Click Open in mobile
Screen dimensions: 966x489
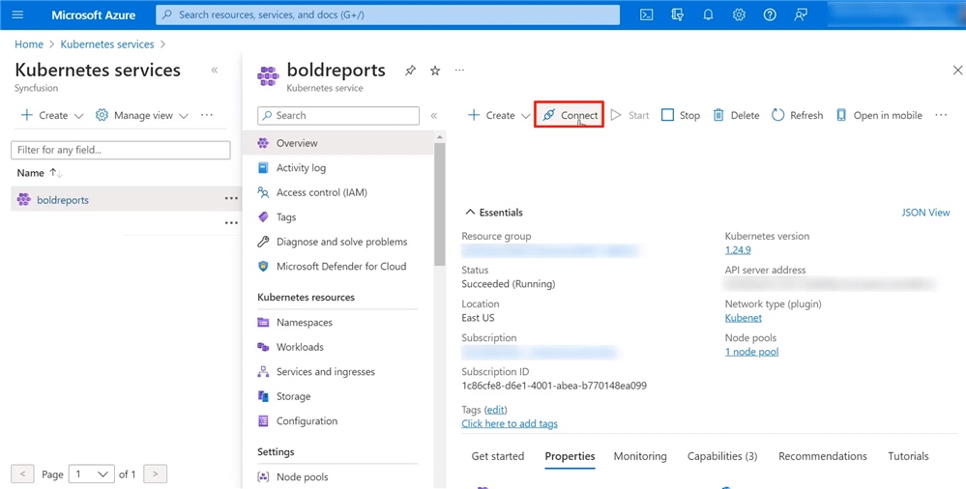(879, 115)
